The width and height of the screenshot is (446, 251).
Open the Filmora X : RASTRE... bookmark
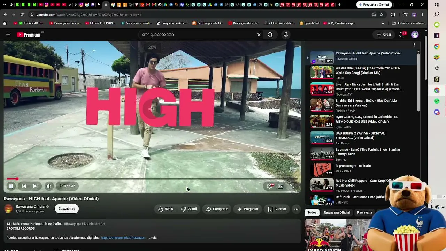(100, 23)
